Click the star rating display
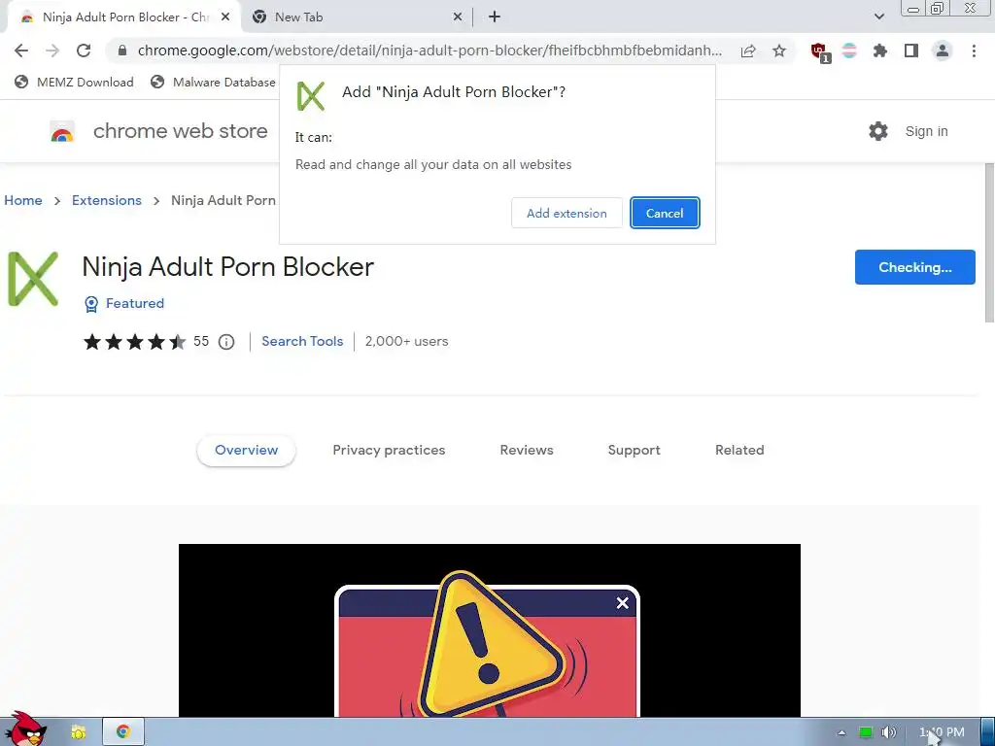995x746 pixels. pos(134,342)
